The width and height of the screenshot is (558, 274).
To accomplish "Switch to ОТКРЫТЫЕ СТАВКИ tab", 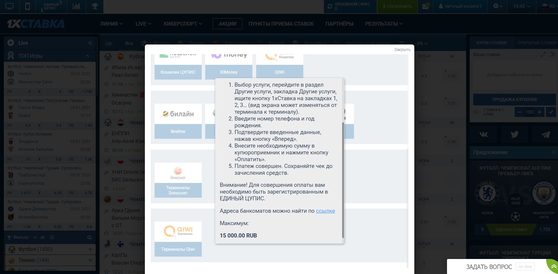I will [537, 43].
